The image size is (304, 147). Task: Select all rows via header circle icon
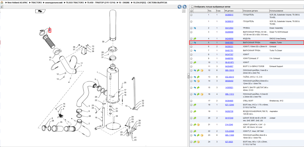191,11
